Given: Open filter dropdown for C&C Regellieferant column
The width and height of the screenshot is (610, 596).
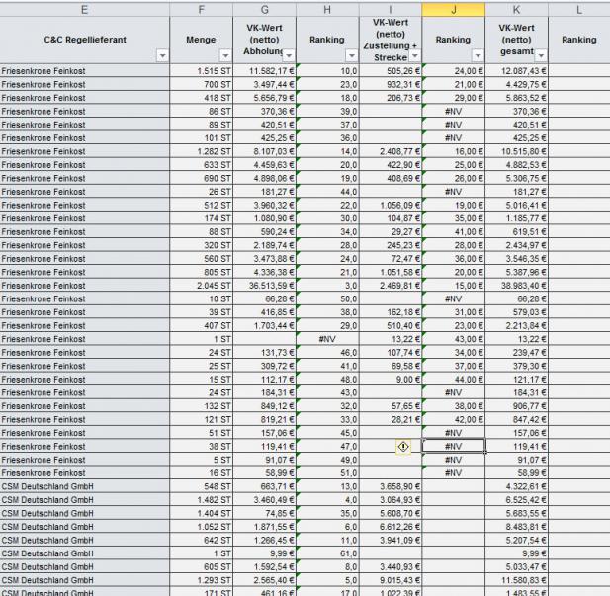Looking at the screenshot, I should coord(162,56).
